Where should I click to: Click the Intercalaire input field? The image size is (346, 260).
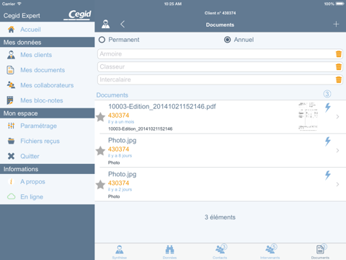216,79
